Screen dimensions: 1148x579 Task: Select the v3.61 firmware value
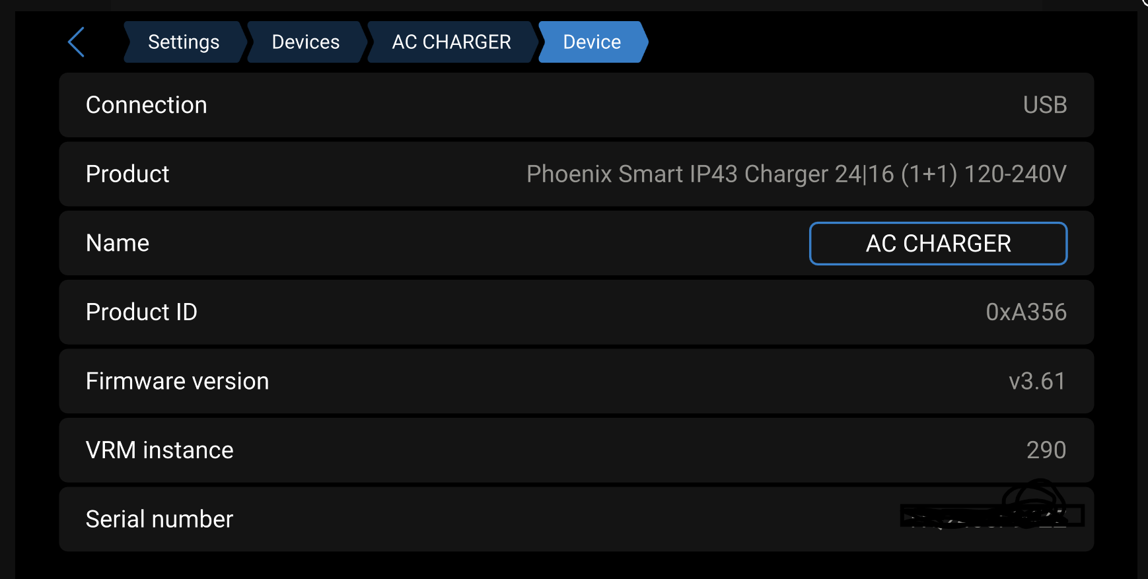tap(1037, 382)
